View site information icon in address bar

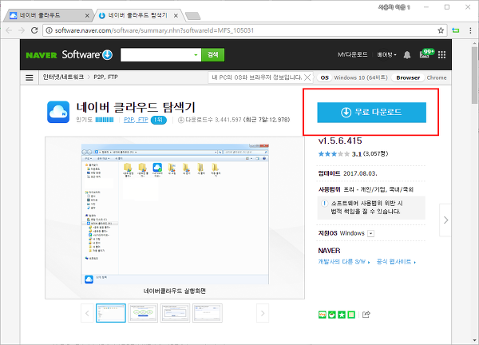coord(49,30)
